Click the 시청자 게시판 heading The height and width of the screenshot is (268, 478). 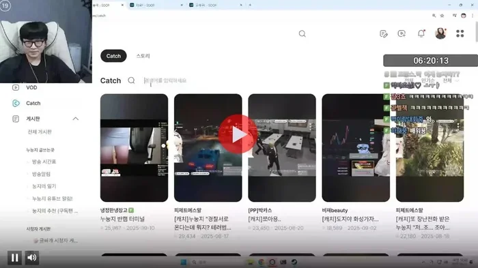click(x=38, y=228)
